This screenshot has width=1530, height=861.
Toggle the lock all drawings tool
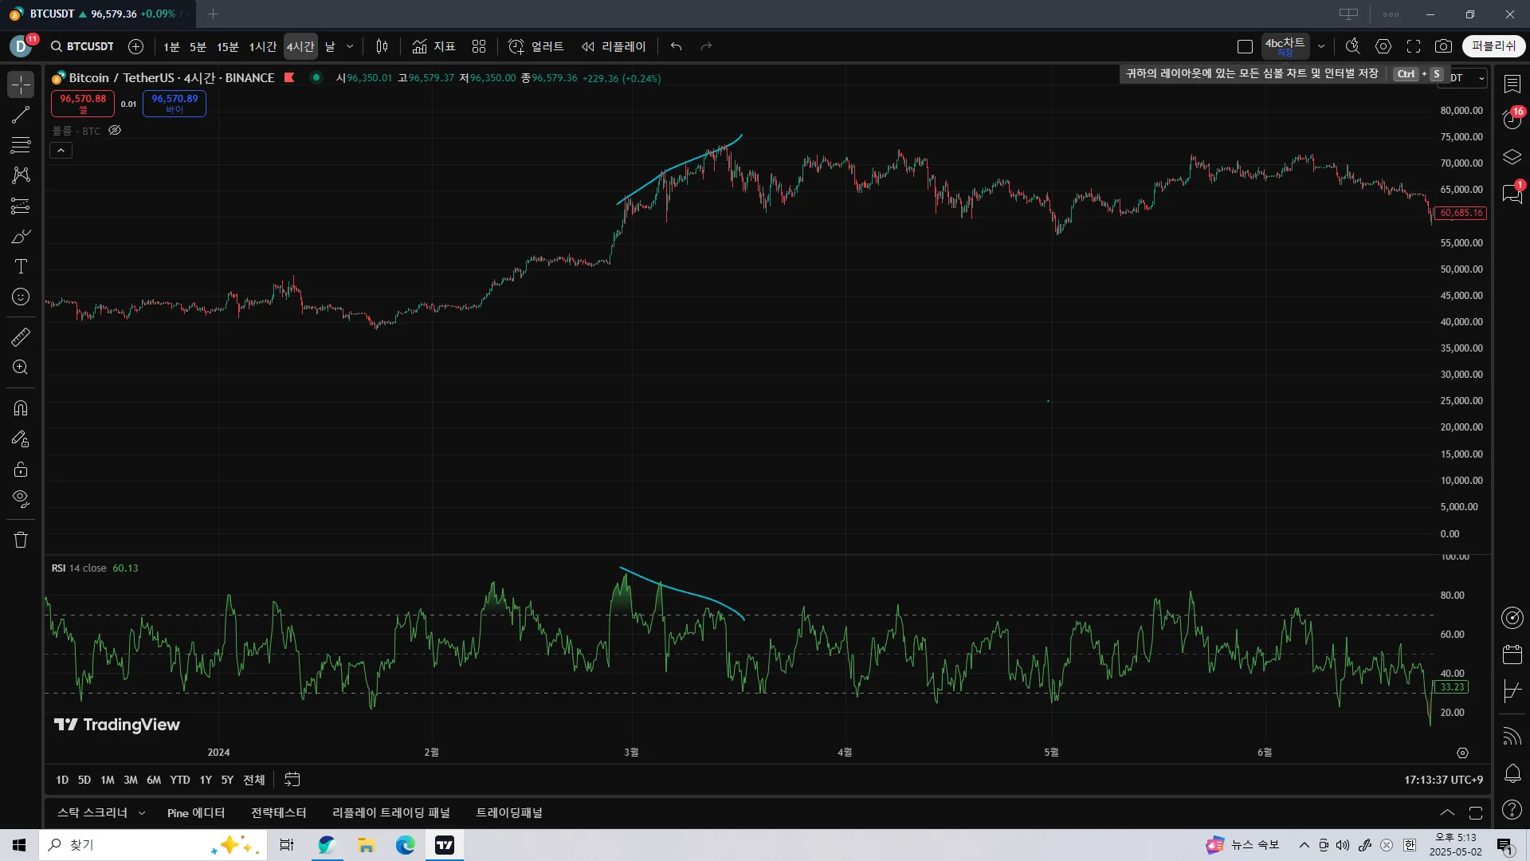pos(21,470)
